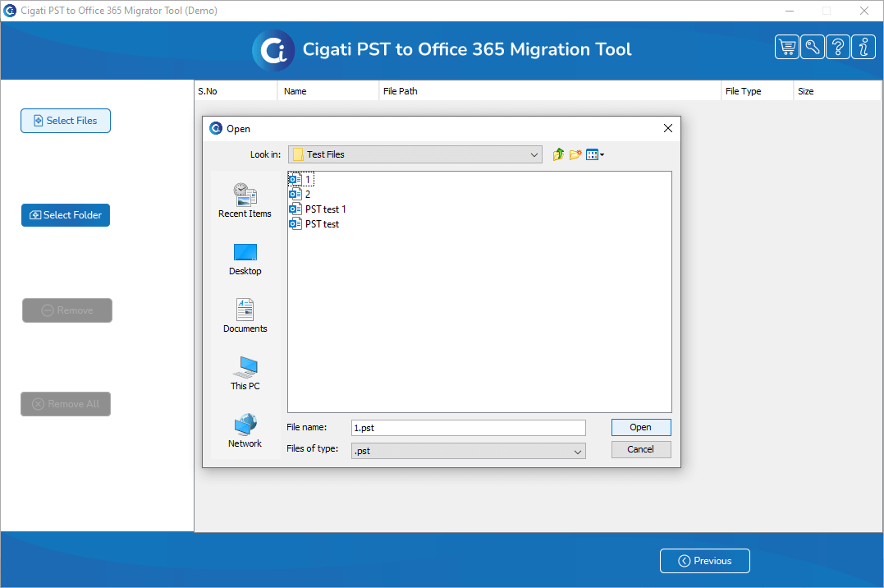Click the File Path column header

pos(550,91)
